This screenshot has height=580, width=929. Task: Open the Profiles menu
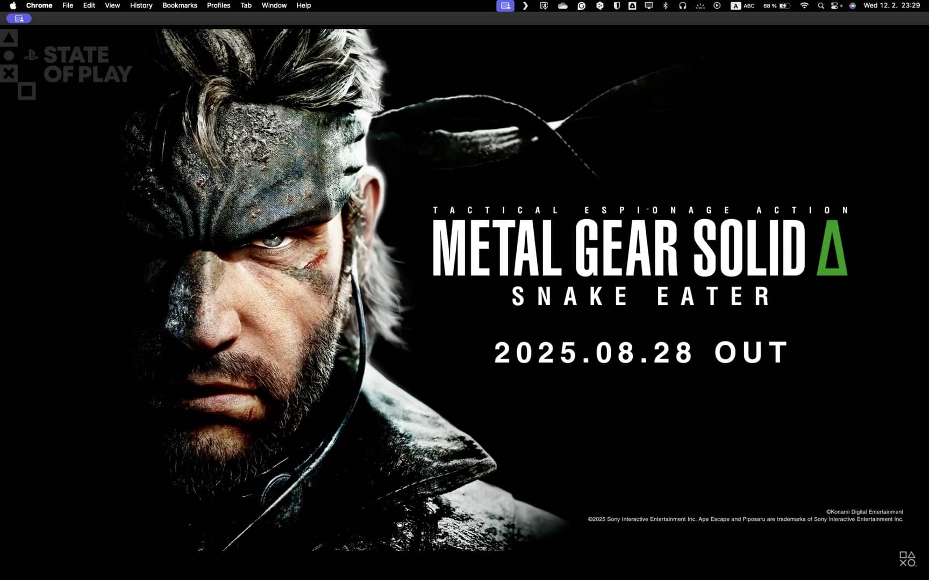(219, 5)
